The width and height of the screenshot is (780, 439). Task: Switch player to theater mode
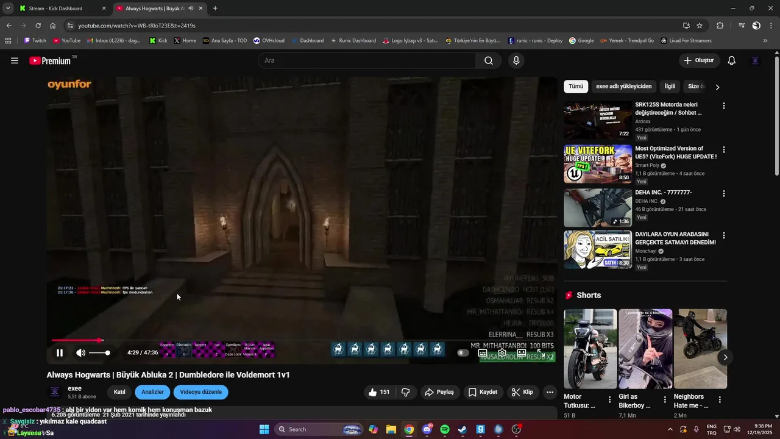point(522,352)
